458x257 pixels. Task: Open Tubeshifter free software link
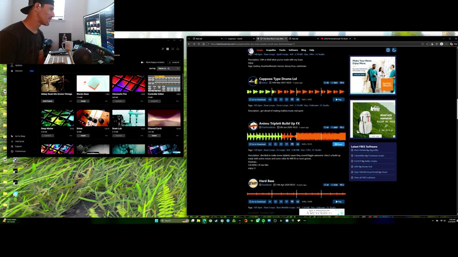pos(360,156)
